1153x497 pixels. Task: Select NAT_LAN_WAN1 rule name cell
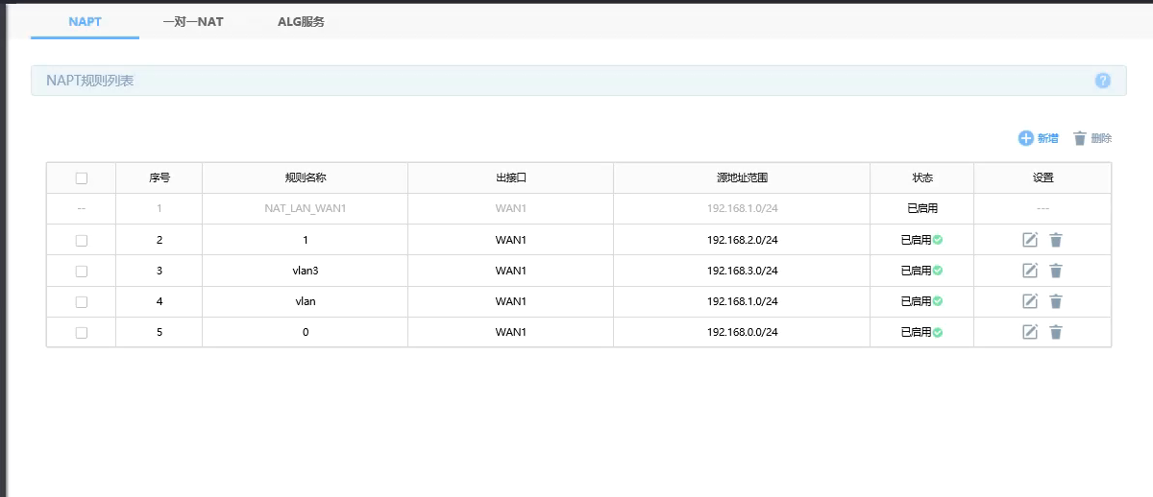[306, 209]
